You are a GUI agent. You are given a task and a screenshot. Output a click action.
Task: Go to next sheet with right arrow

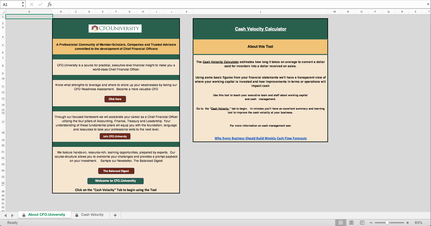tap(12, 215)
